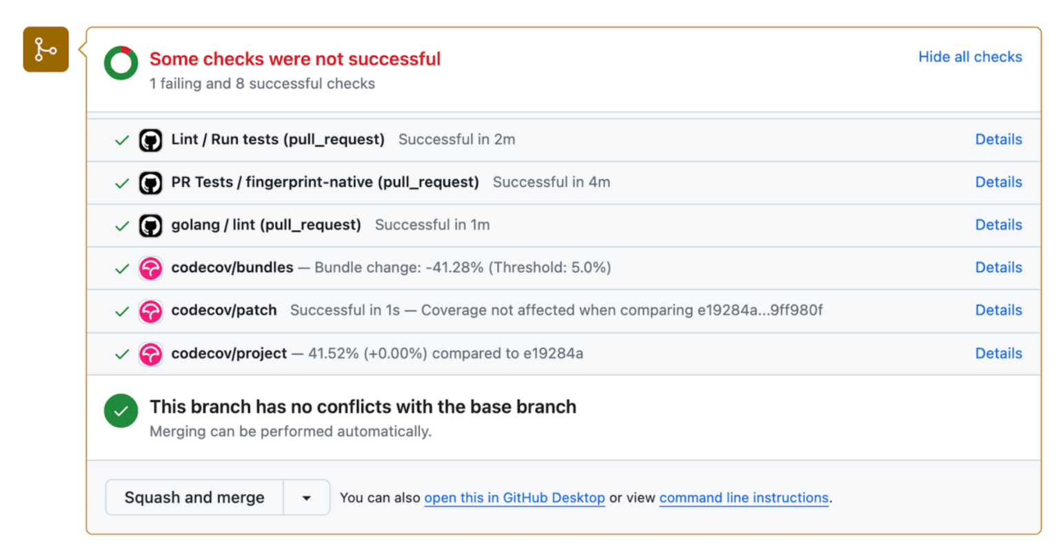This screenshot has width=1059, height=555.
Task: Open the command line instructions link
Action: (744, 498)
